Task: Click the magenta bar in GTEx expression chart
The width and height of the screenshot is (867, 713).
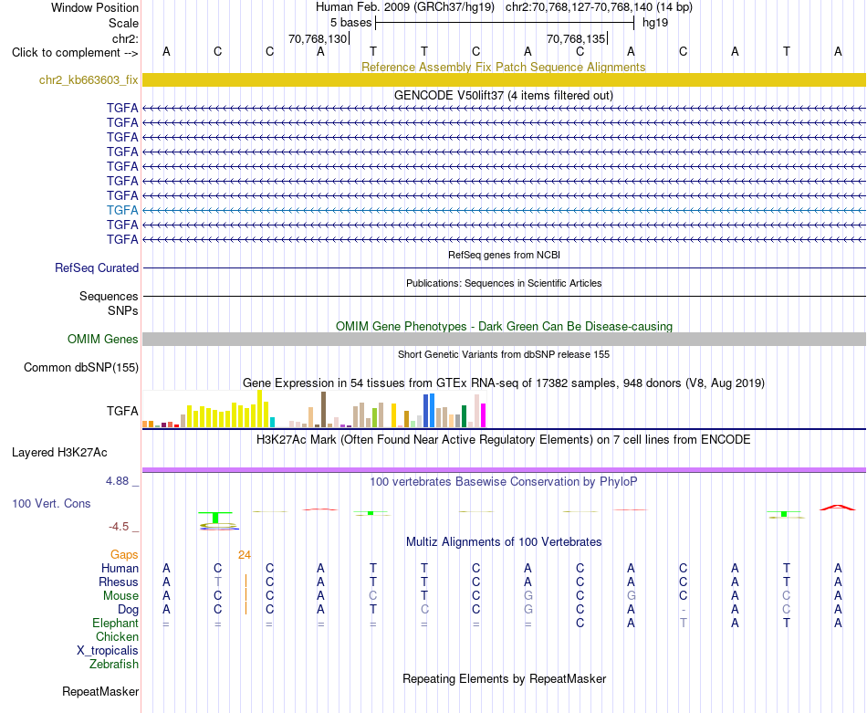Action: pyautogui.click(x=483, y=415)
